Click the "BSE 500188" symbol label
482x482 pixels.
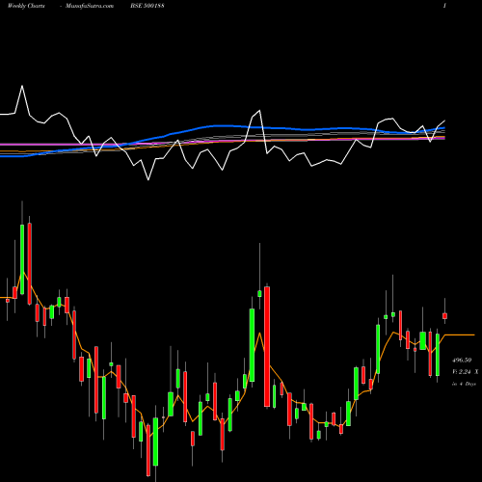(x=147, y=6)
